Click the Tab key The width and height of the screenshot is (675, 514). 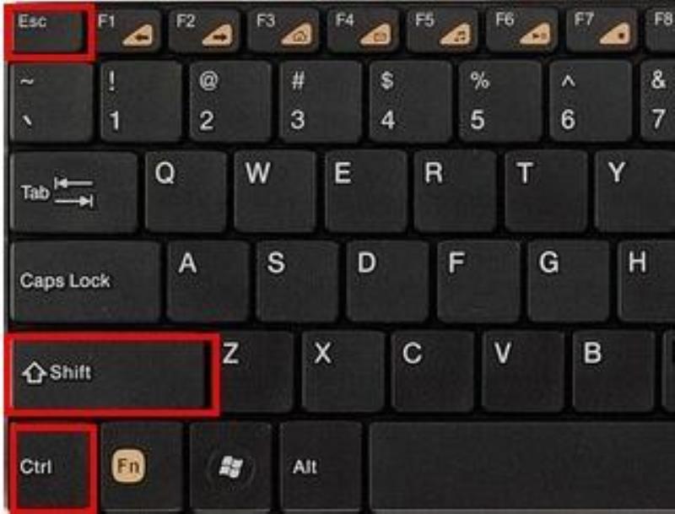click(73, 192)
